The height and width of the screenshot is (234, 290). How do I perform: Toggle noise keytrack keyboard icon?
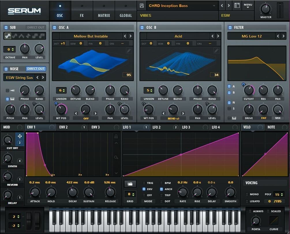pos(12,99)
